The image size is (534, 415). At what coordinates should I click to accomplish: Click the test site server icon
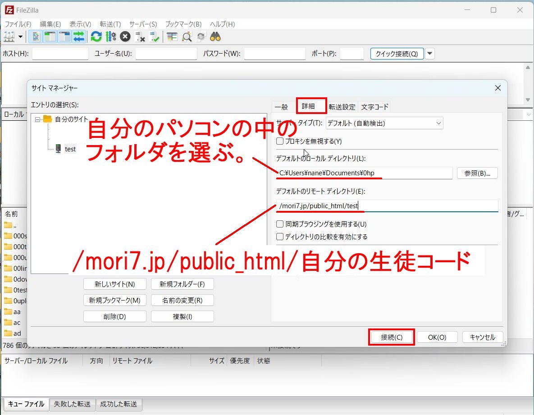pos(58,149)
